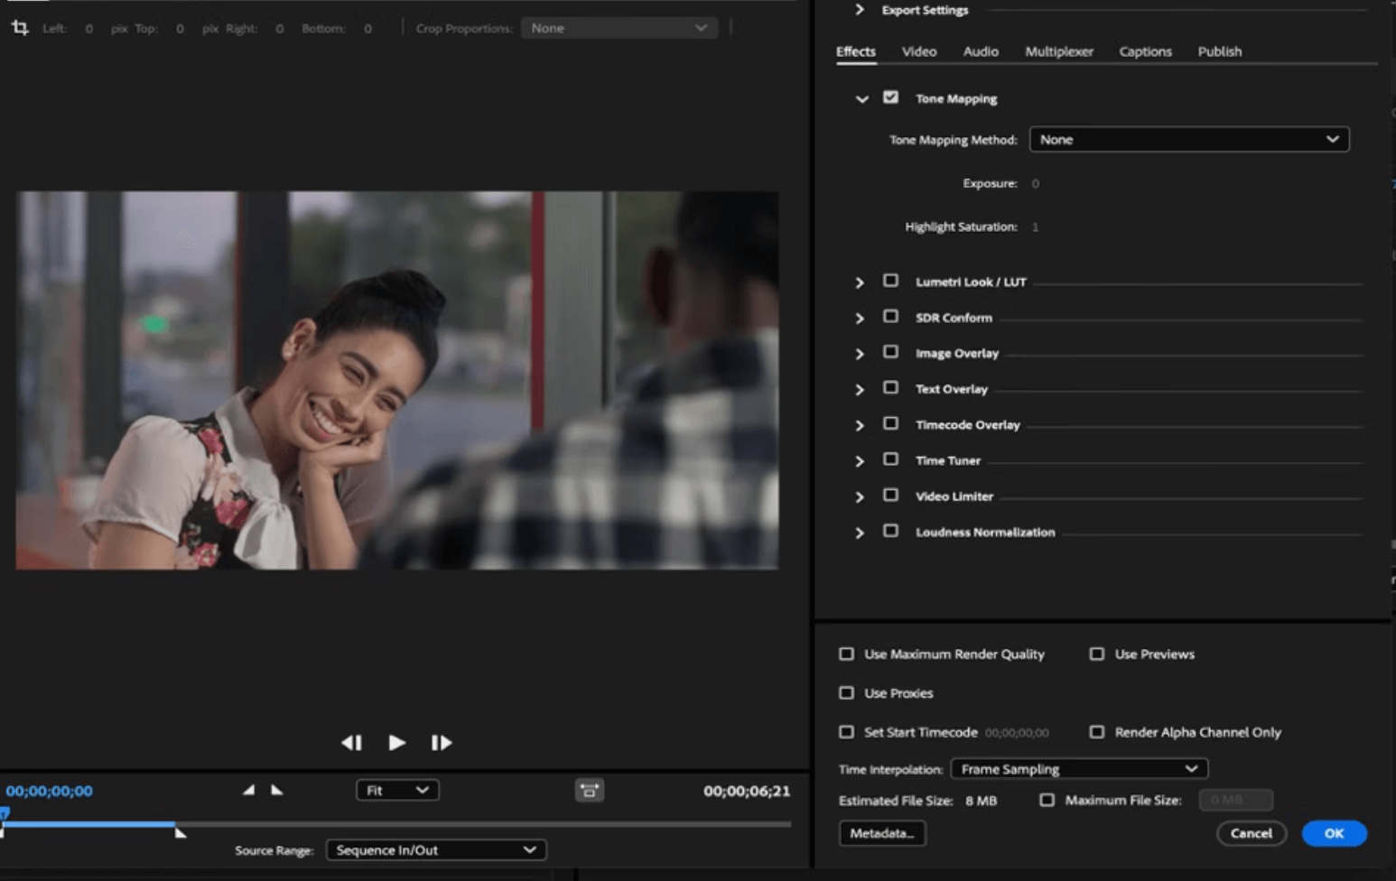Set the In point marker
This screenshot has height=881, width=1396.
tap(248, 790)
